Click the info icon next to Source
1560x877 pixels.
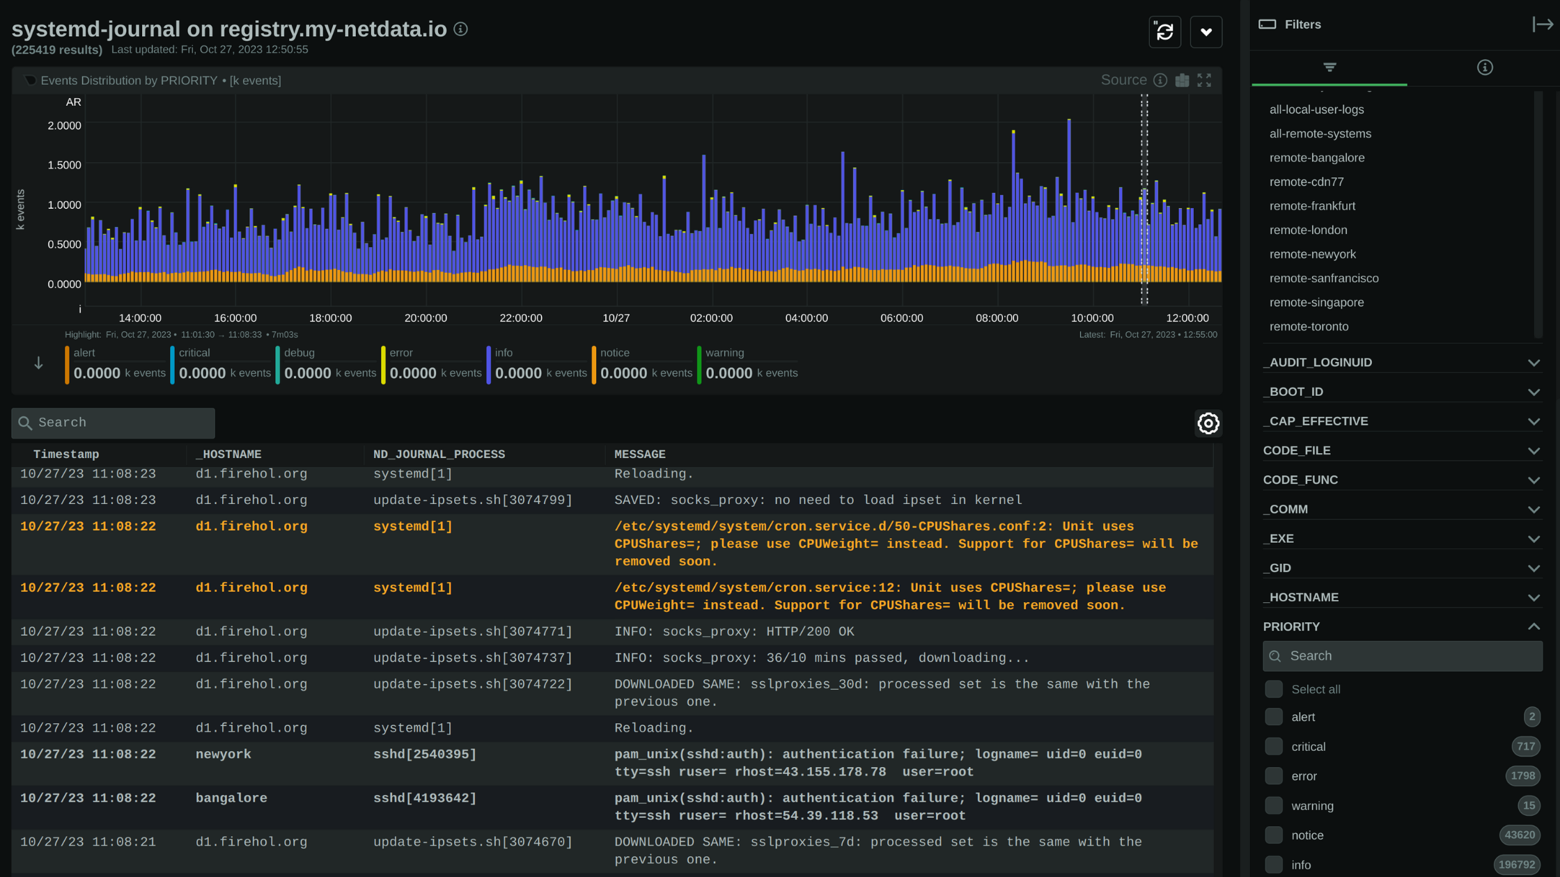point(1160,80)
